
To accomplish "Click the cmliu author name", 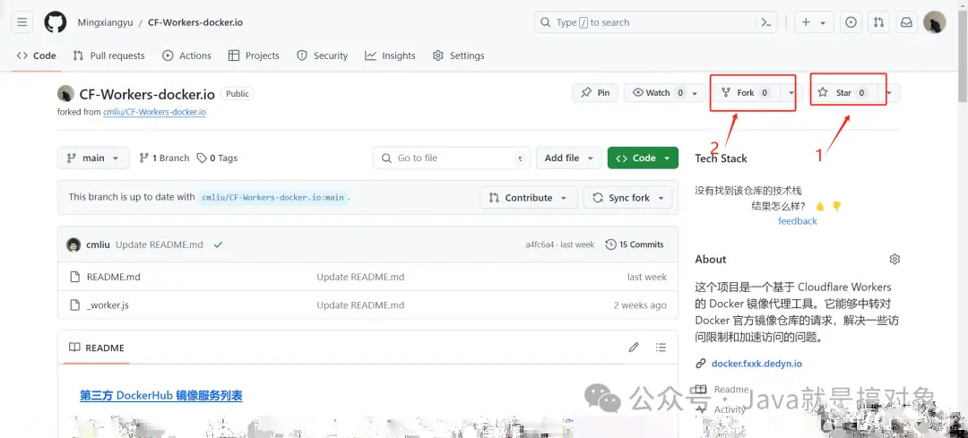I will coord(99,245).
